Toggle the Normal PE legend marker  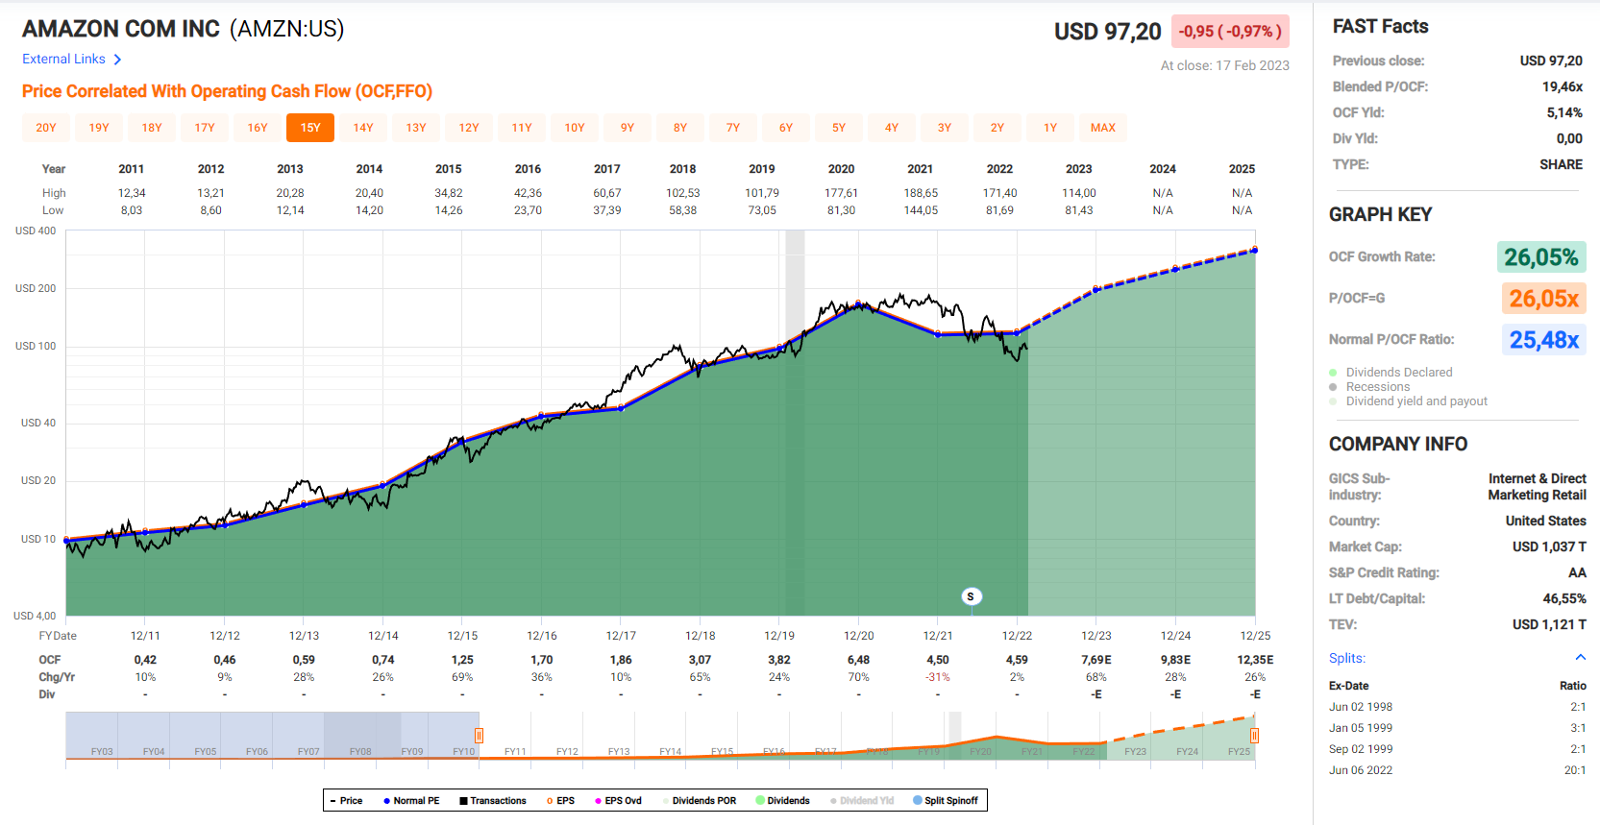tap(386, 801)
